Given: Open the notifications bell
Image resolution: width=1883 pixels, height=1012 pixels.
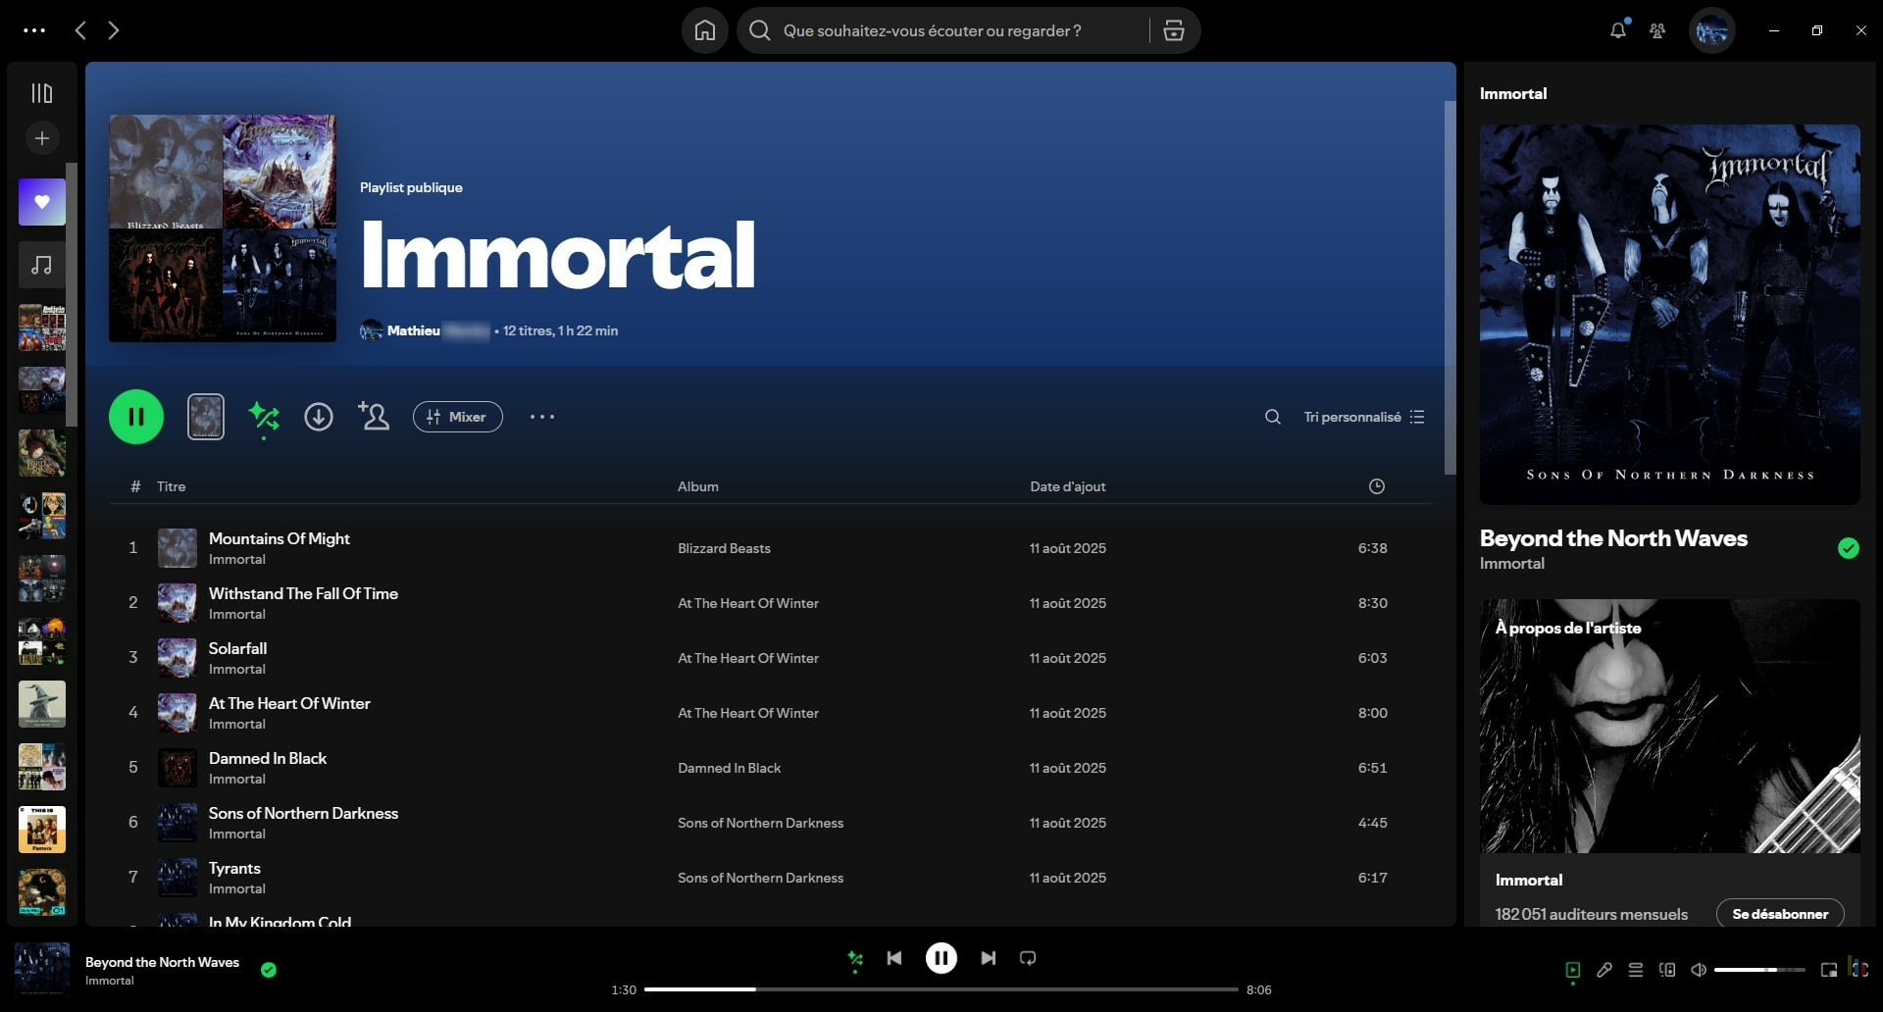Looking at the screenshot, I should (1618, 30).
